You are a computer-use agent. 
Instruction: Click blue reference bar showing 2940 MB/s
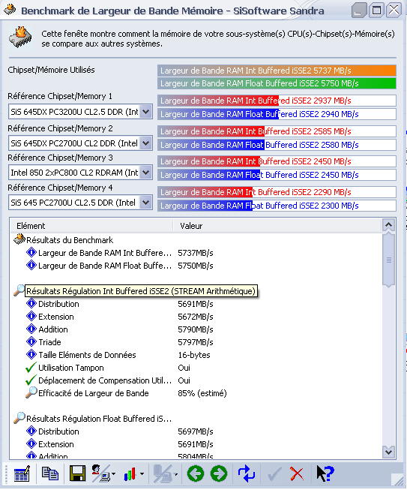click(x=277, y=114)
